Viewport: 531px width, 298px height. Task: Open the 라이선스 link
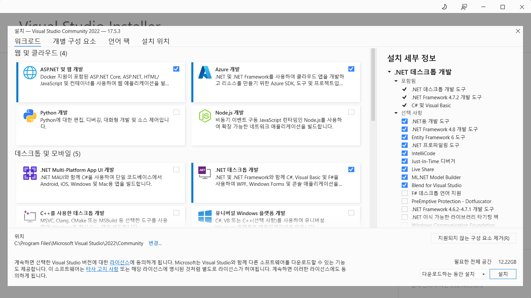pyautogui.click(x=120, y=262)
